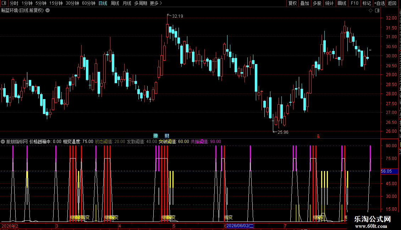Viewport: 401px width, 230px height.
Task: Activate the 画线 drawing tool
Action: pos(342,3)
